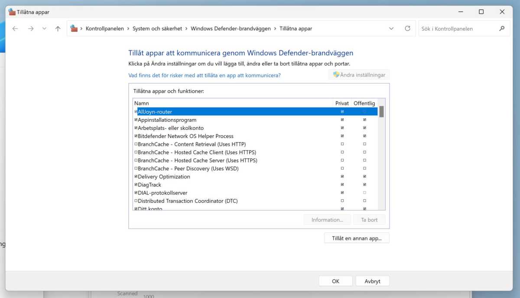Click Ändra inställningar button
The image size is (520, 298).
click(x=359, y=74)
